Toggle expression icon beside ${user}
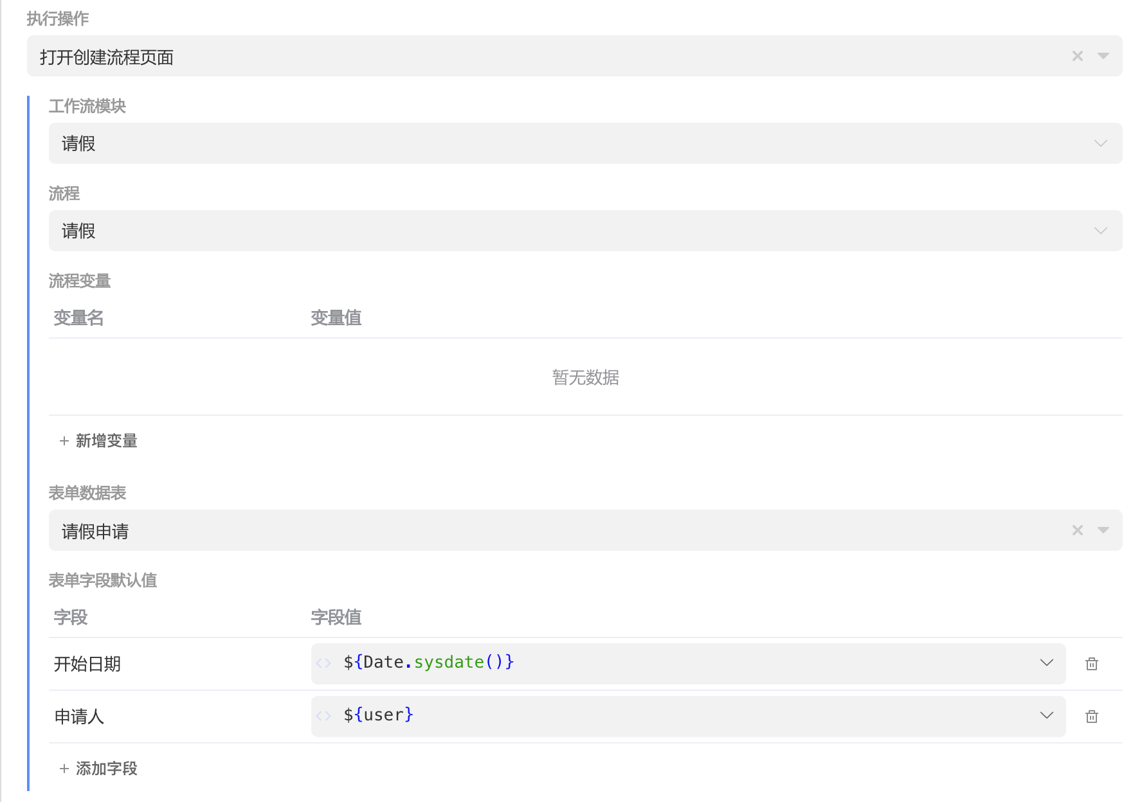The width and height of the screenshot is (1142, 802). [x=323, y=716]
